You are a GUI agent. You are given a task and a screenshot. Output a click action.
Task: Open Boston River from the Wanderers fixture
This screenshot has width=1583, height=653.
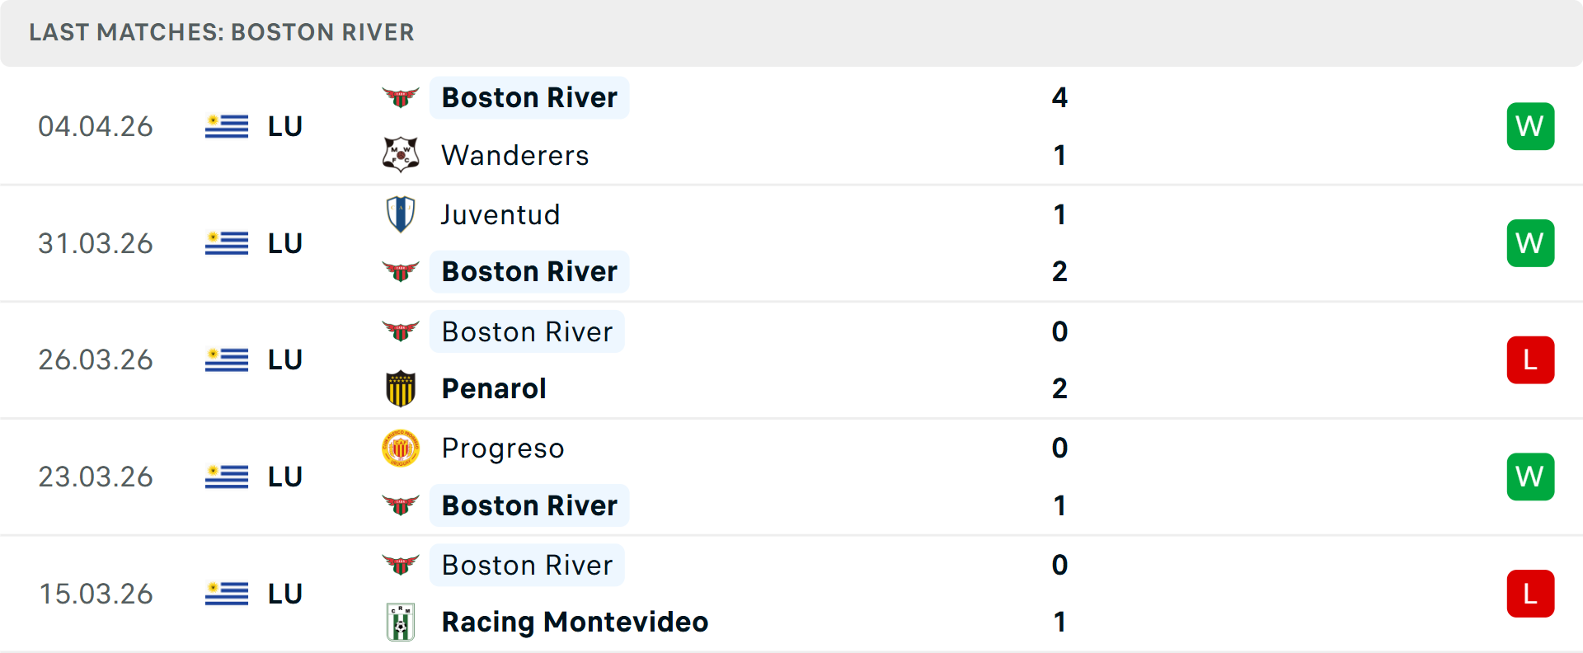point(529,96)
